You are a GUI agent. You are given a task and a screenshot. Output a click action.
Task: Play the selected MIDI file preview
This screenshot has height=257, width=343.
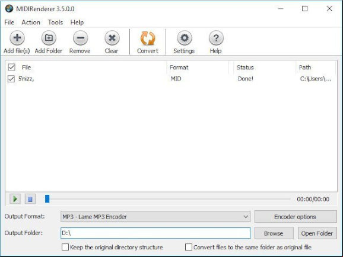coord(15,199)
